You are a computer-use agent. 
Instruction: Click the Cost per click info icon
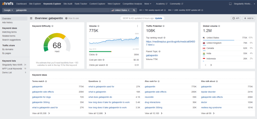103,60
